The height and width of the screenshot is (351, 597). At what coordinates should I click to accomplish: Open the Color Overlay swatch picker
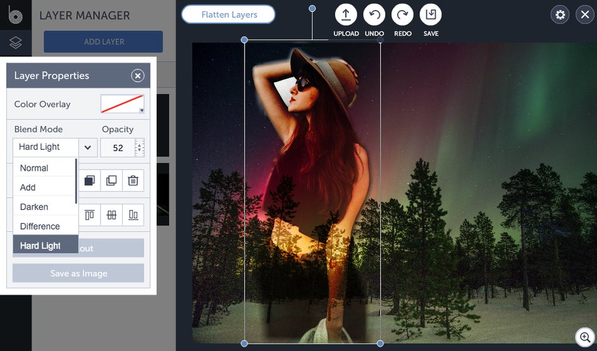(x=123, y=104)
